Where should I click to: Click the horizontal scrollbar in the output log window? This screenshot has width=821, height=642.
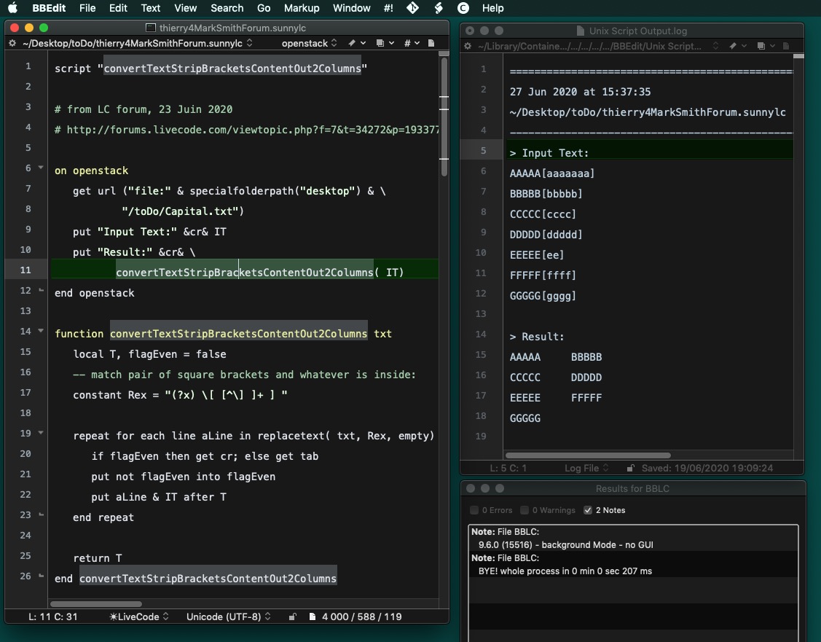(586, 455)
